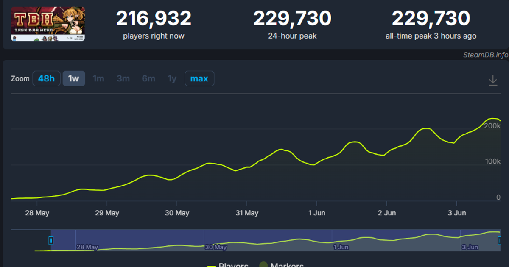Select the max zoom range
This screenshot has width=509, height=267.
(199, 78)
